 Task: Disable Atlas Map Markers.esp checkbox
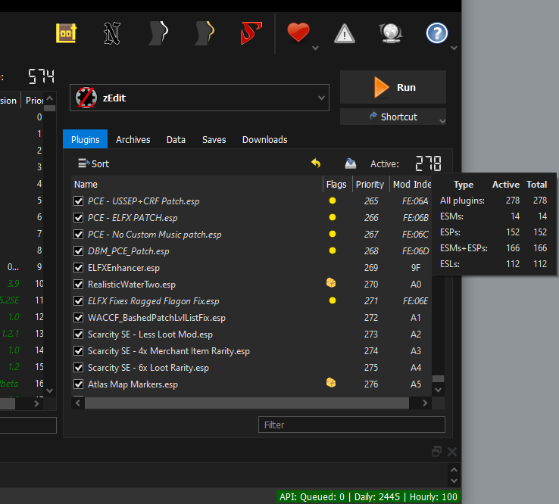79,384
